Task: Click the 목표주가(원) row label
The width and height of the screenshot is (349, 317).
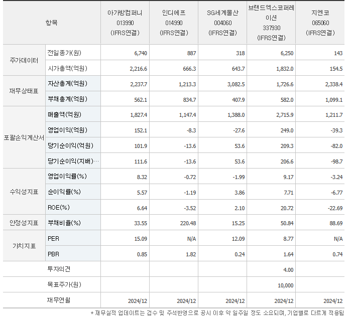Action: 64,284
